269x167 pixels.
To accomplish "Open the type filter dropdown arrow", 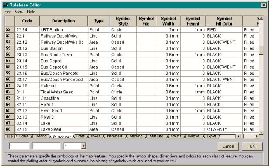I will (x=83, y=146).
